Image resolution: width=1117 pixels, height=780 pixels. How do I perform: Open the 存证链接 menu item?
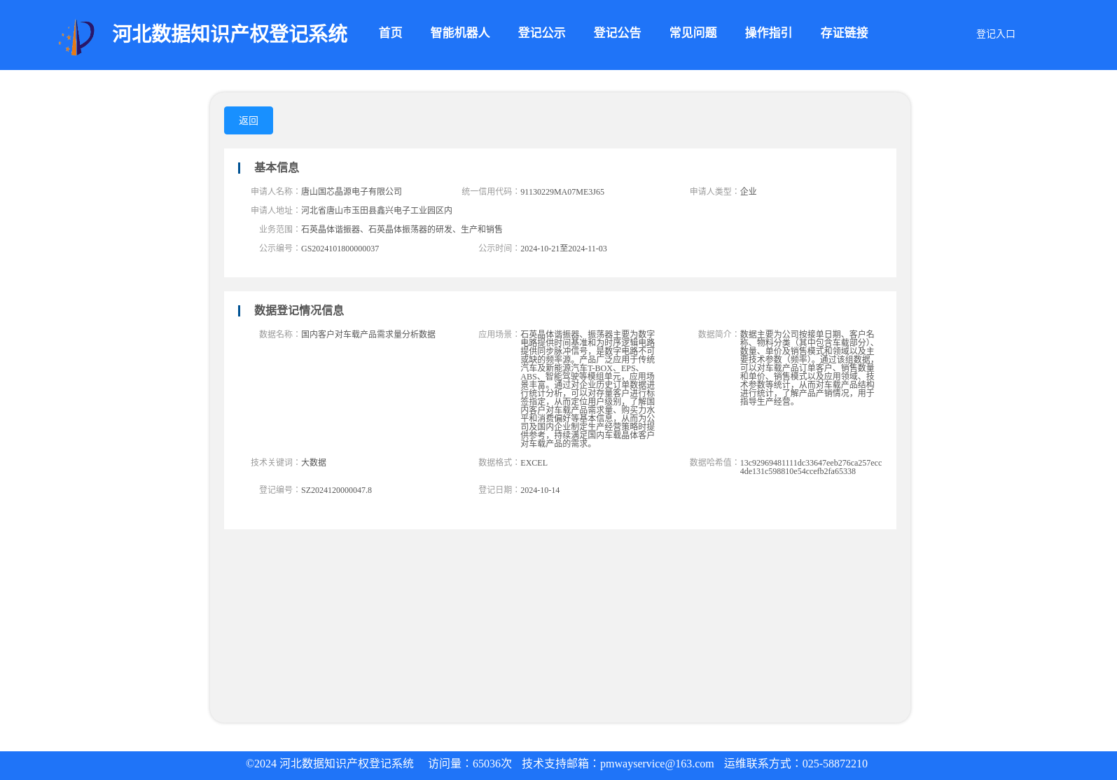[x=844, y=33]
